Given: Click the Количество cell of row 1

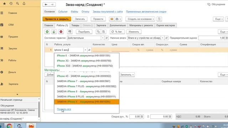Looking at the screenshot, I should 100,50.
